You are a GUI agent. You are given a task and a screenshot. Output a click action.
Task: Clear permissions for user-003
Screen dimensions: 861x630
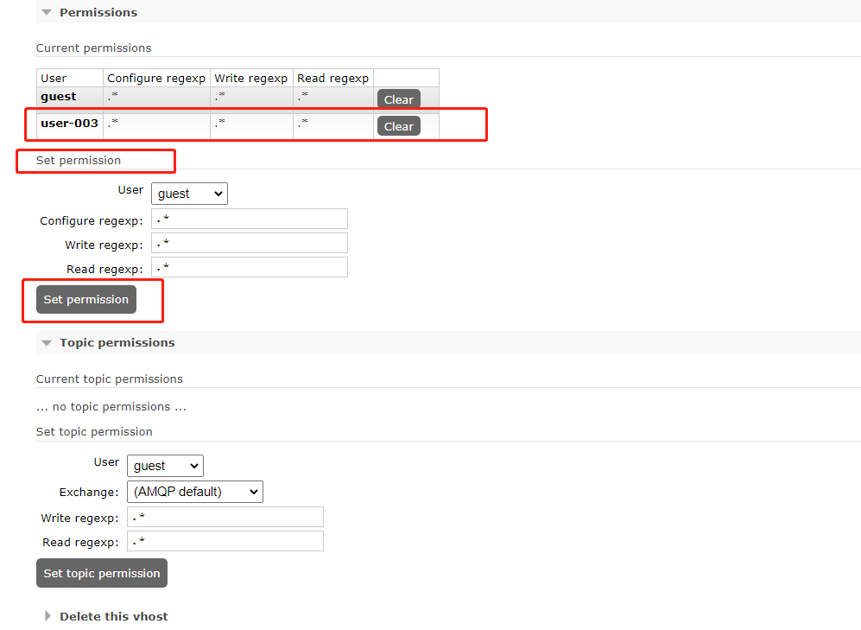[x=399, y=126]
